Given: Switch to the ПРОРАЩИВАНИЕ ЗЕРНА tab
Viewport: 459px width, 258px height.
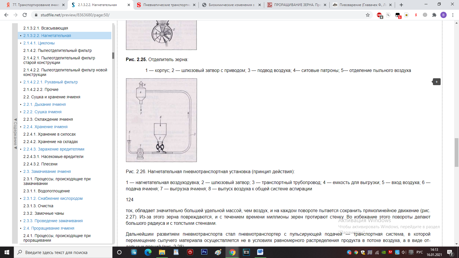Looking at the screenshot, I should click(297, 5).
